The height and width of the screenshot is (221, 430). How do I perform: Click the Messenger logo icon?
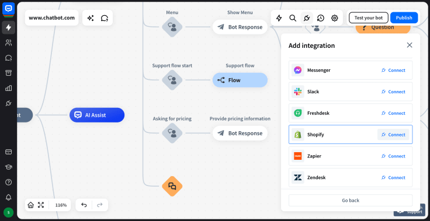(297, 70)
